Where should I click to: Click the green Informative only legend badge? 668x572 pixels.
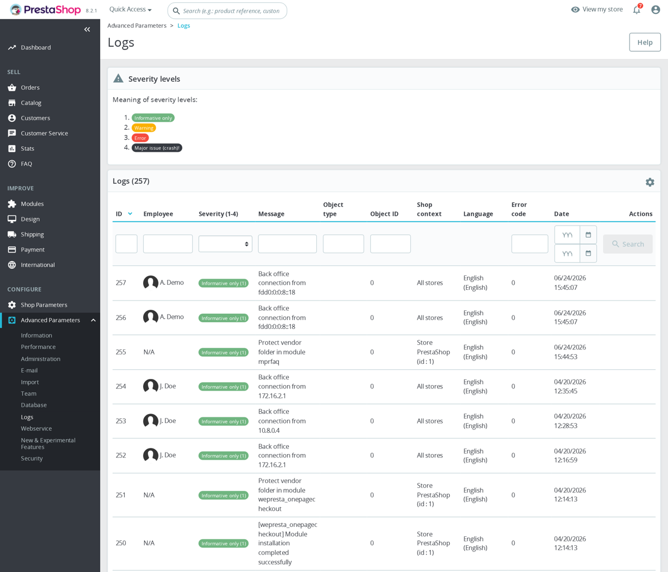pos(153,118)
